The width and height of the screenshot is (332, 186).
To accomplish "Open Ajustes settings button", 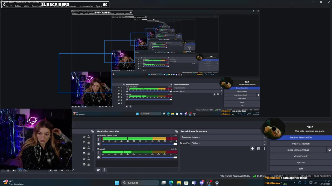I will (x=301, y=162).
